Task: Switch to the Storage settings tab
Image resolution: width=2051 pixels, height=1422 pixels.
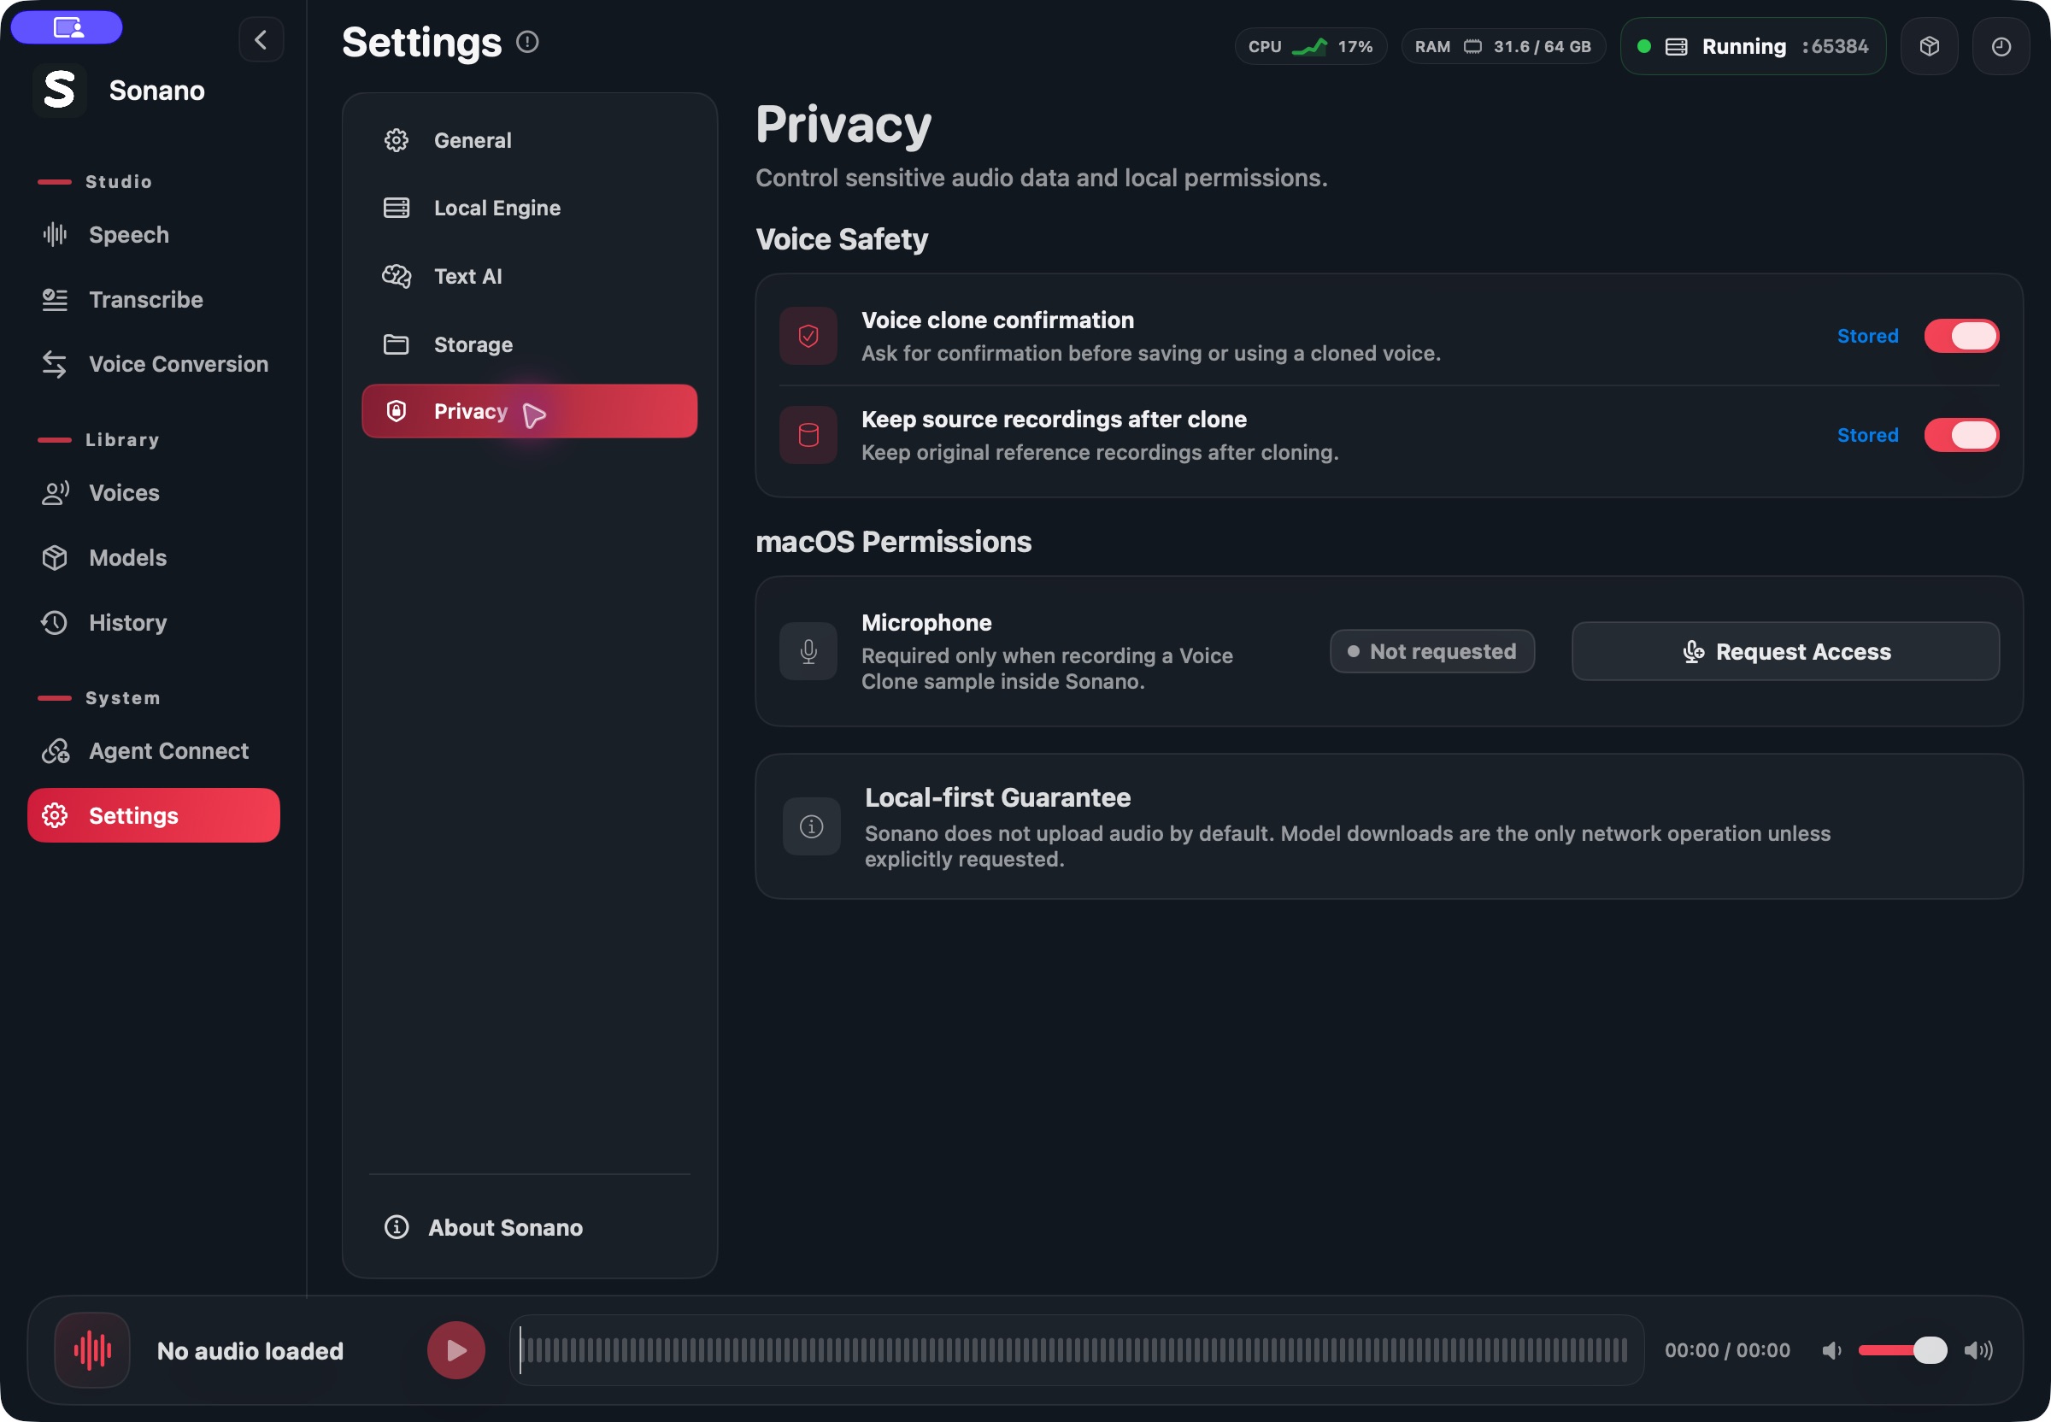Action: click(529, 344)
